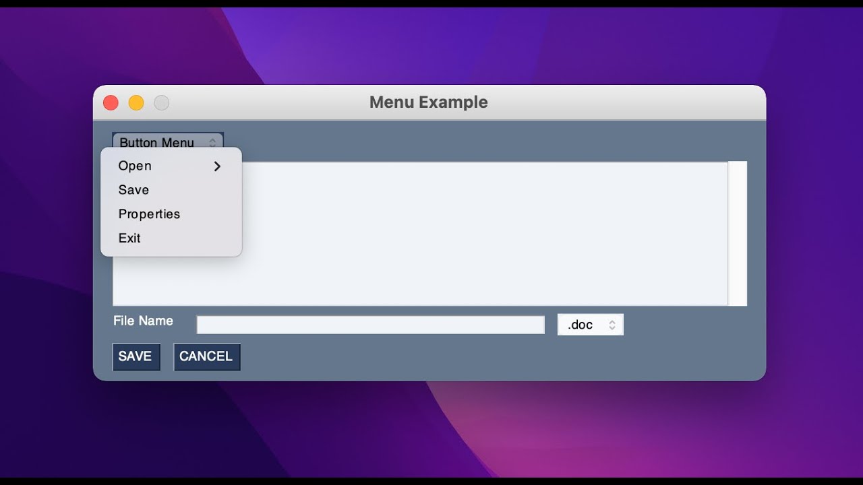Open the .doc file extension dropdown
This screenshot has height=485, width=863.
590,325
